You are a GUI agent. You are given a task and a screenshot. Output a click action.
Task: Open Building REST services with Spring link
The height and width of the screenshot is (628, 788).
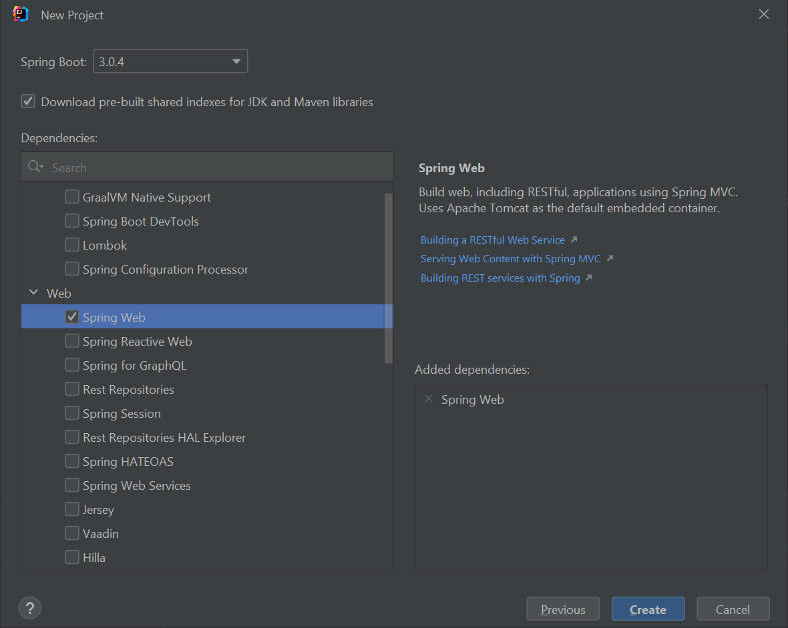[500, 278]
